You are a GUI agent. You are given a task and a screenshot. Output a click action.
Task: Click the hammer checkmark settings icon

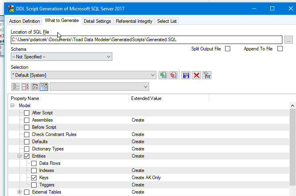(x=207, y=75)
